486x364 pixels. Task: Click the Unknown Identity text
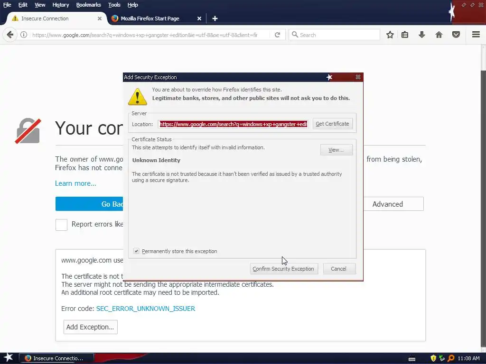156,160
